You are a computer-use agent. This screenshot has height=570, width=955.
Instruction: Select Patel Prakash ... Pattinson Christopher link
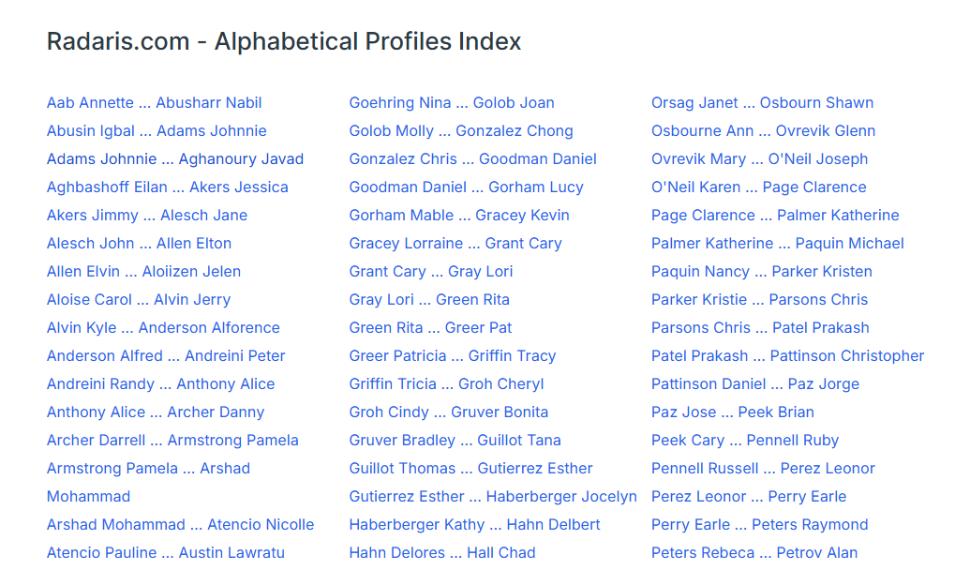(x=787, y=356)
